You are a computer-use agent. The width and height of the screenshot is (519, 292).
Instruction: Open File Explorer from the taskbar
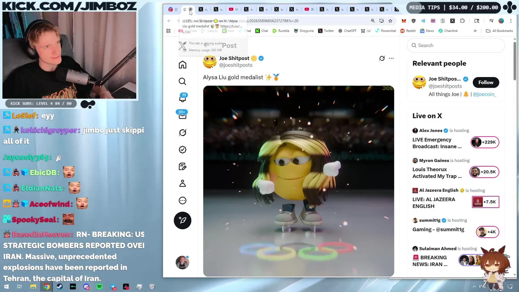click(x=33, y=287)
